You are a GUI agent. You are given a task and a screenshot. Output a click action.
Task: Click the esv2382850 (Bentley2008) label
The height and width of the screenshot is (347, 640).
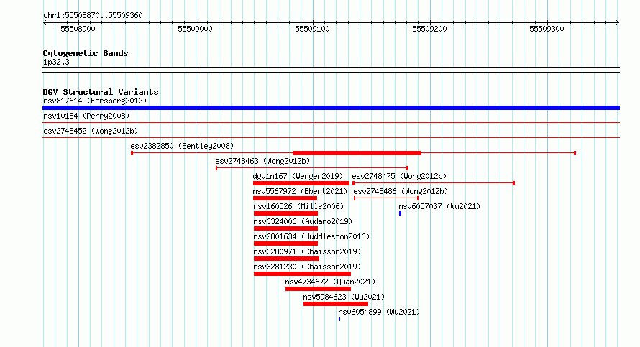[182, 146]
